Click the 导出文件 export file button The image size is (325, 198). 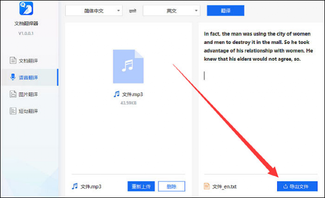pos(297,186)
